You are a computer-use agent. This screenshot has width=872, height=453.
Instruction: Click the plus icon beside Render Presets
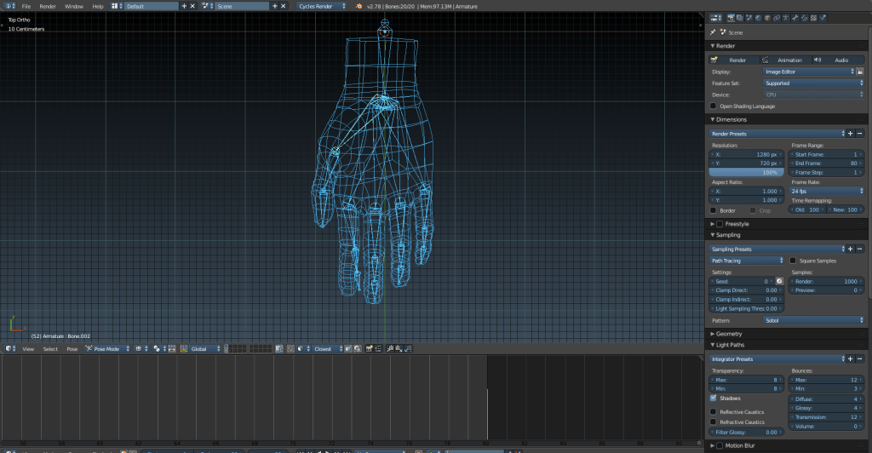pos(850,134)
